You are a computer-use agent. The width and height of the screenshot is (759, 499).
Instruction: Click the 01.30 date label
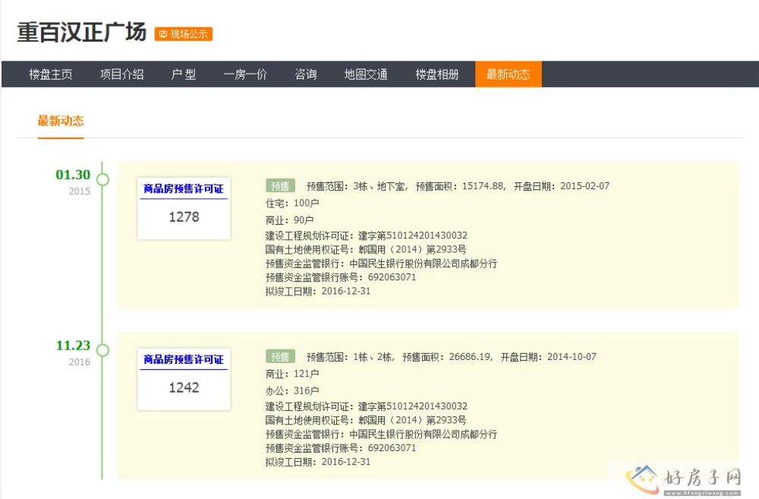pyautogui.click(x=73, y=175)
